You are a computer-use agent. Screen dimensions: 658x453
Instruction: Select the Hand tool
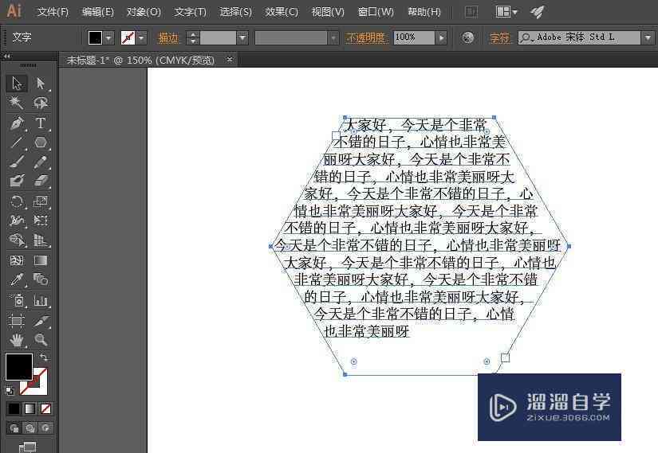[17, 340]
